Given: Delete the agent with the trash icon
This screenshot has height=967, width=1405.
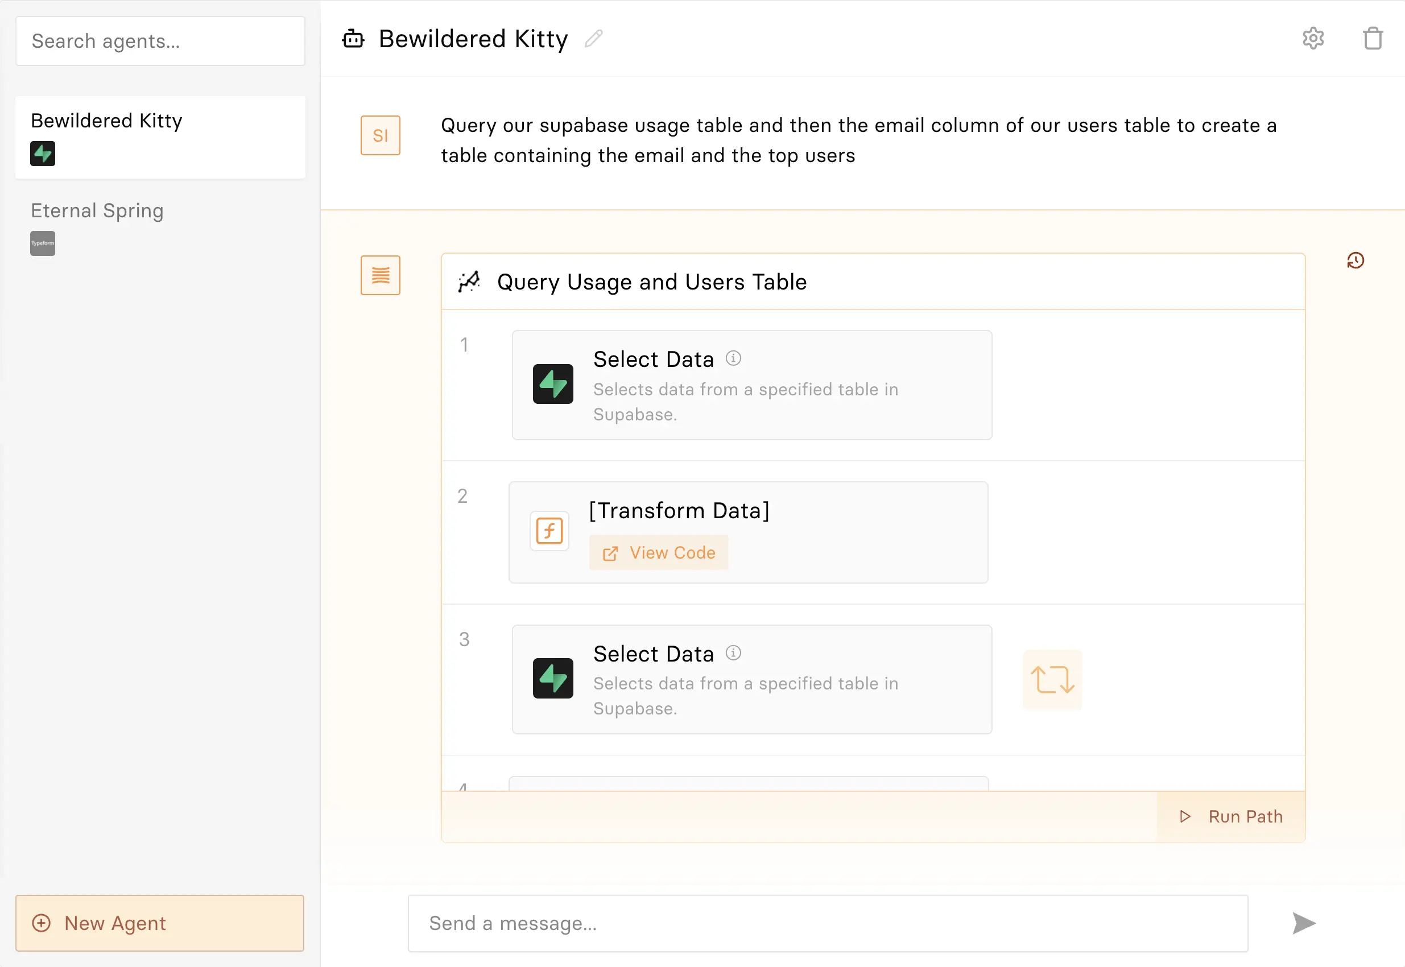Looking at the screenshot, I should (x=1372, y=38).
